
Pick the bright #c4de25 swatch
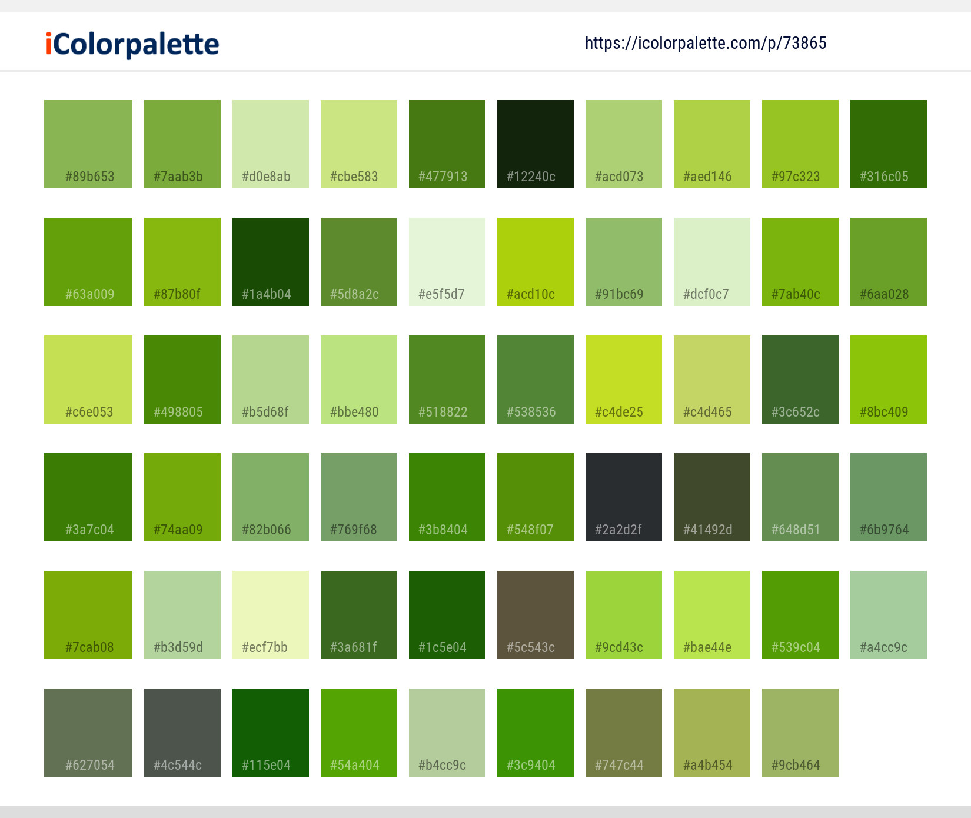coord(624,380)
